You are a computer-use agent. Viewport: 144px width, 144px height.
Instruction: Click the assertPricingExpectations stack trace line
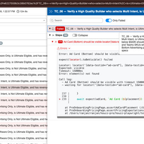(x=104, y=110)
